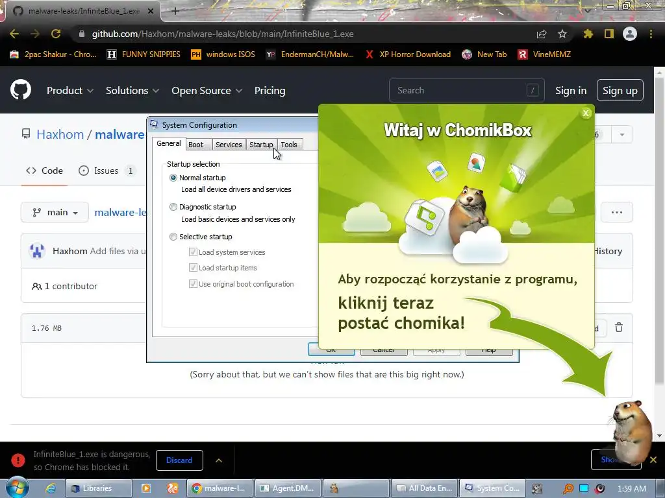Open Chrome three-dot menu
665x498 pixels.
(x=651, y=34)
